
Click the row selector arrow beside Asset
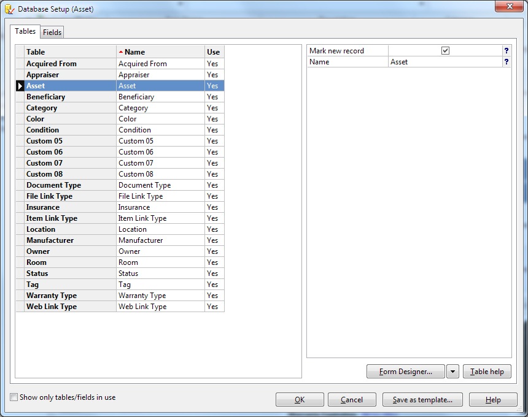[x=19, y=85]
